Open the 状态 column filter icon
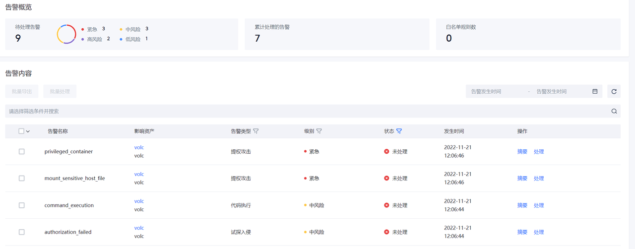635x249 pixels. 399,131
